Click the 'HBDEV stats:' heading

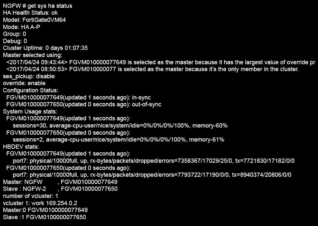coord(21,147)
